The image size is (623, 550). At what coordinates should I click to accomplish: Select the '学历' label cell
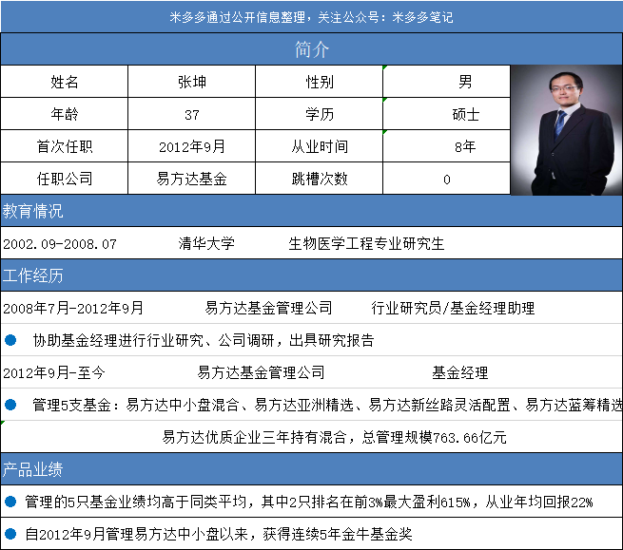tap(319, 114)
